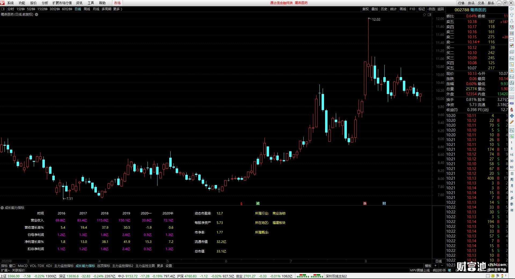Switch to the 周线 weekly period tab

(87, 9)
